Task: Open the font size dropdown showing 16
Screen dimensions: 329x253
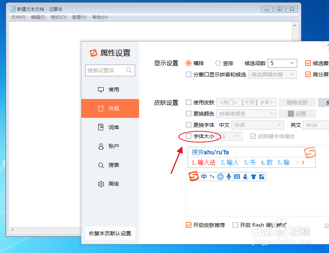Action: (230, 136)
